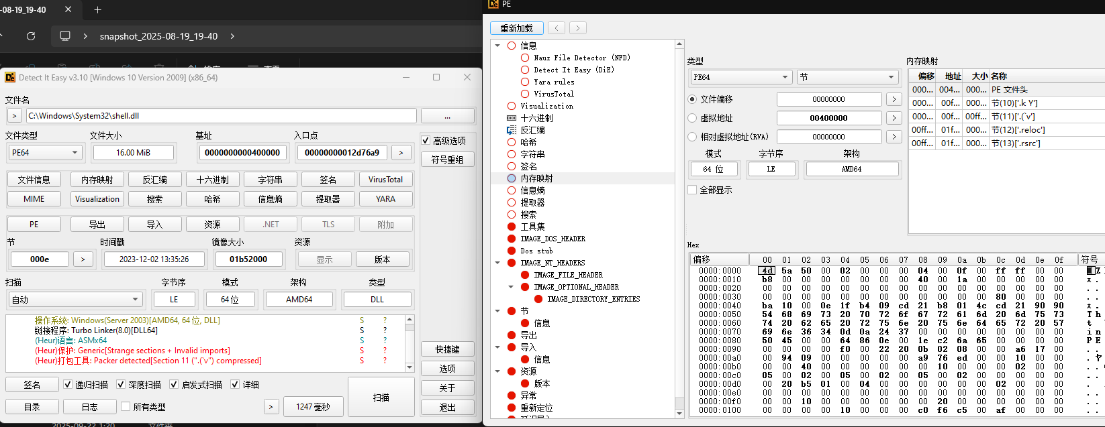
Task: Click the 文件名 path input field
Action: (x=221, y=116)
